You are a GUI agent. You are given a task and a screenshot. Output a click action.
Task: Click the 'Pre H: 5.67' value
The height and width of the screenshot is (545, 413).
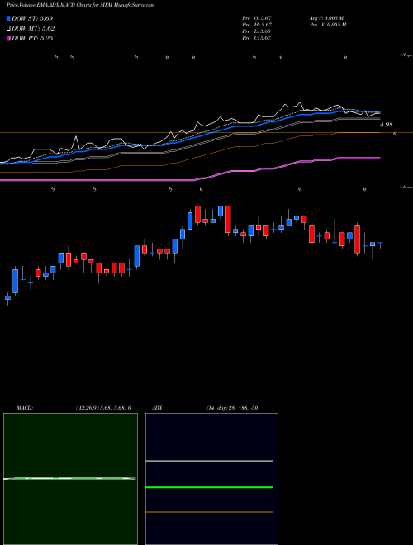(x=257, y=25)
